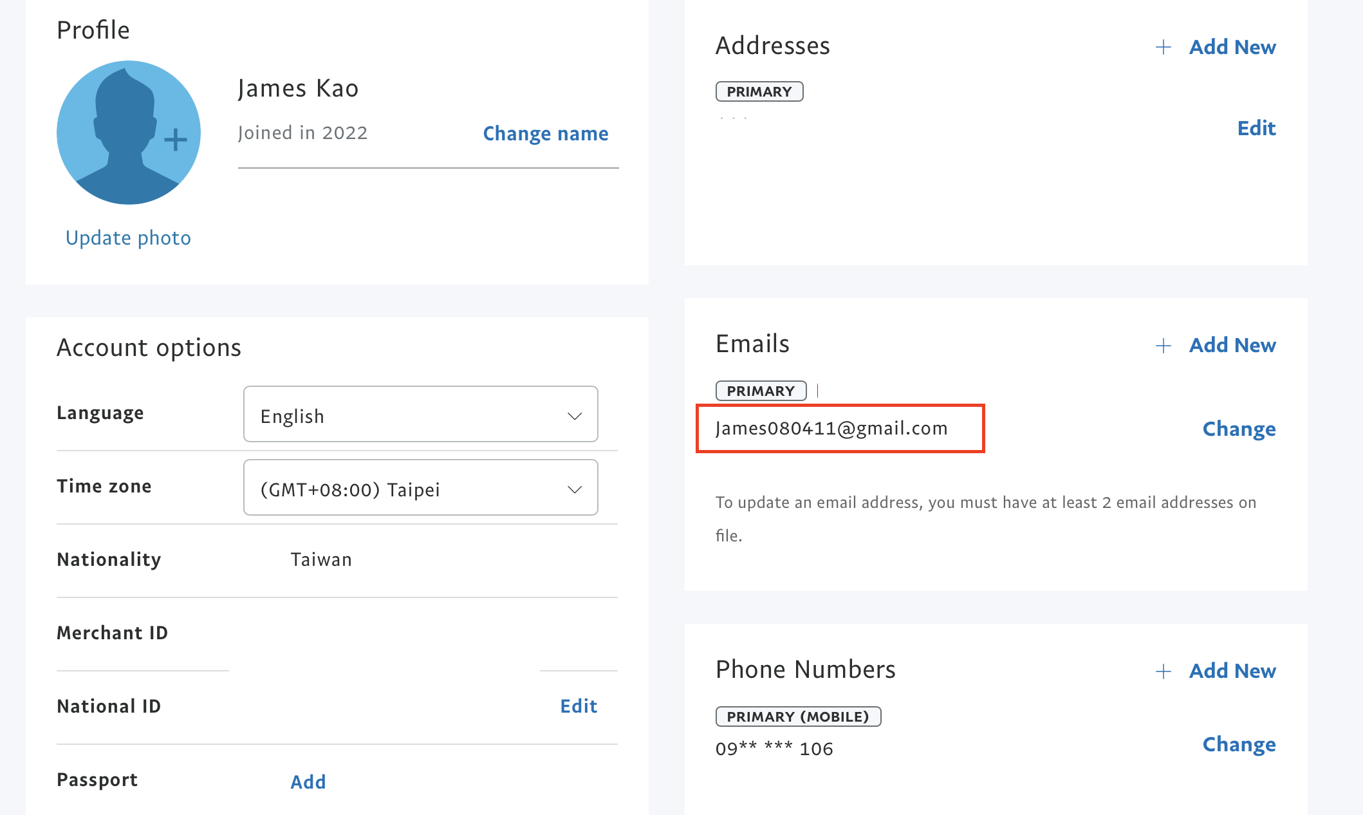The image size is (1363, 815).
Task: Add a new email with Add New
Action: [x=1232, y=345]
